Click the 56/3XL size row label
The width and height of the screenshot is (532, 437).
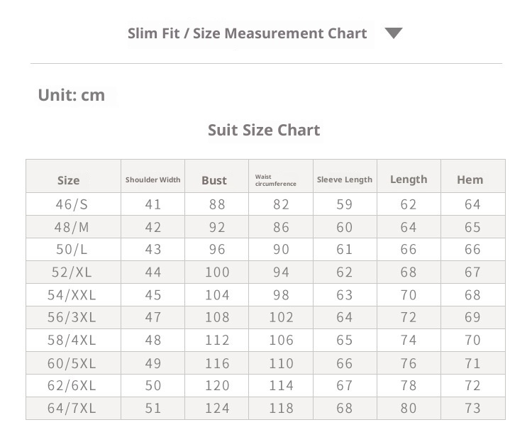(x=72, y=318)
